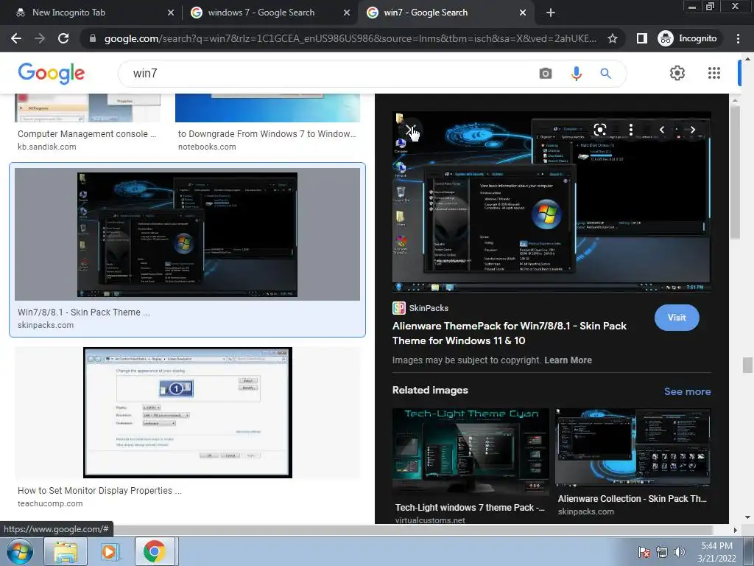Start voice search with the microphone
Image resolution: width=754 pixels, height=566 pixels.
tap(576, 73)
